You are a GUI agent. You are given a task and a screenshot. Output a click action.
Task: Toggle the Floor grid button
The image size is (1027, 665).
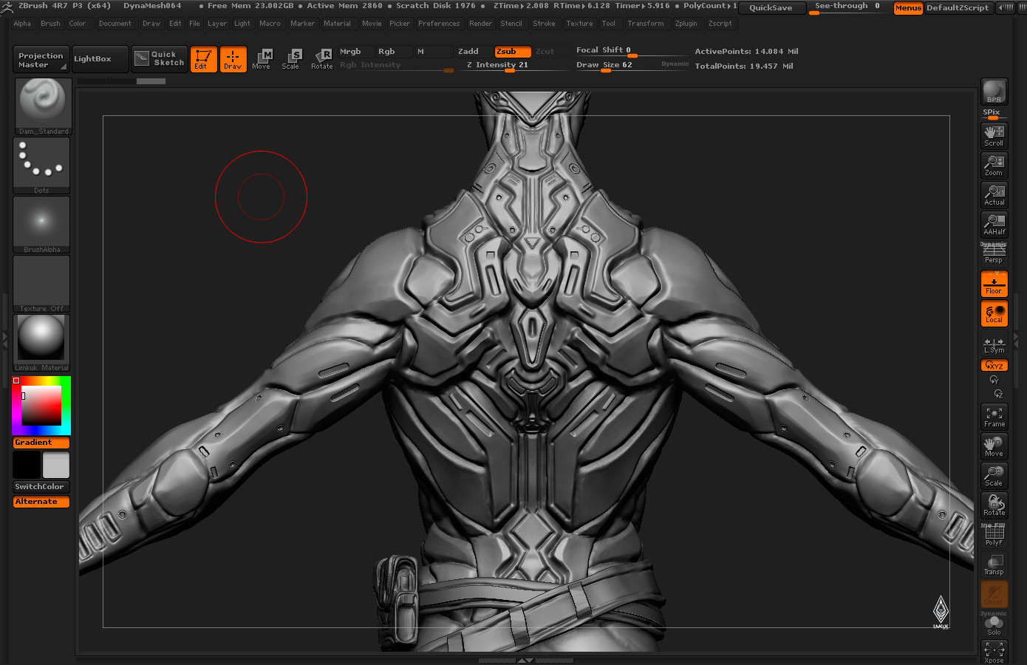(994, 284)
